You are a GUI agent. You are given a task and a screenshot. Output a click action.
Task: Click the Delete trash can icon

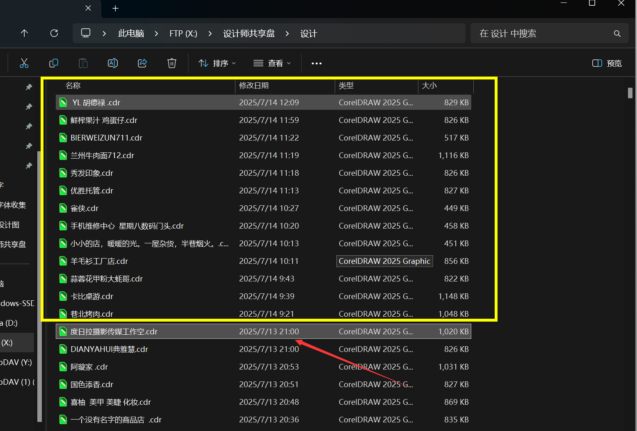point(172,63)
